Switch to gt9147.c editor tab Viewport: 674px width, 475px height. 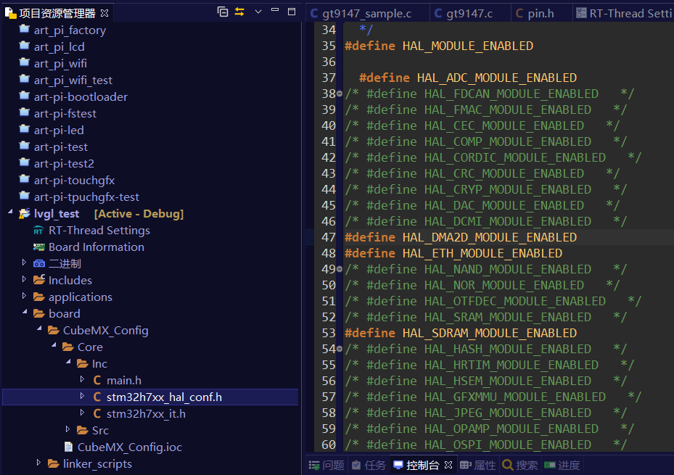[469, 13]
